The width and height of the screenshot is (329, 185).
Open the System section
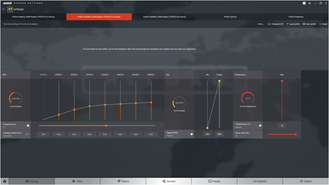(306, 181)
